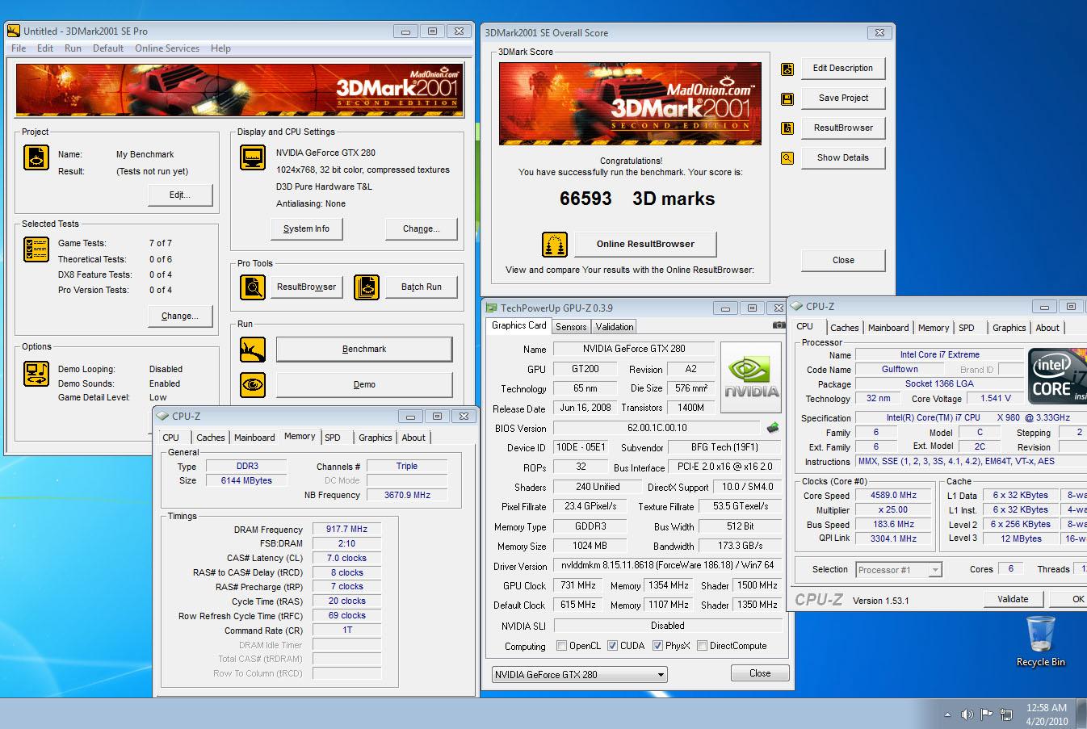Click the Close button in GPU-Z
Screen dimensions: 1087x729
(760, 673)
